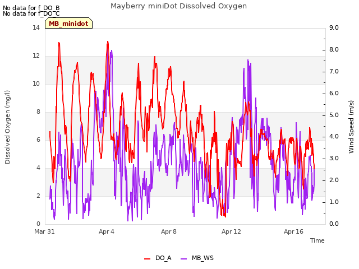Click the 5.0 value on wind speed axis

coord(334,115)
